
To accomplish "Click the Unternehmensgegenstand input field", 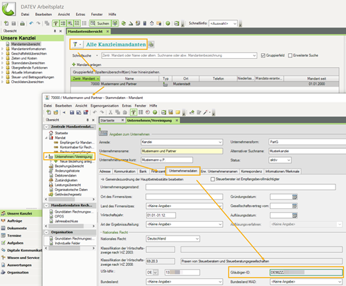I will 241,187.
